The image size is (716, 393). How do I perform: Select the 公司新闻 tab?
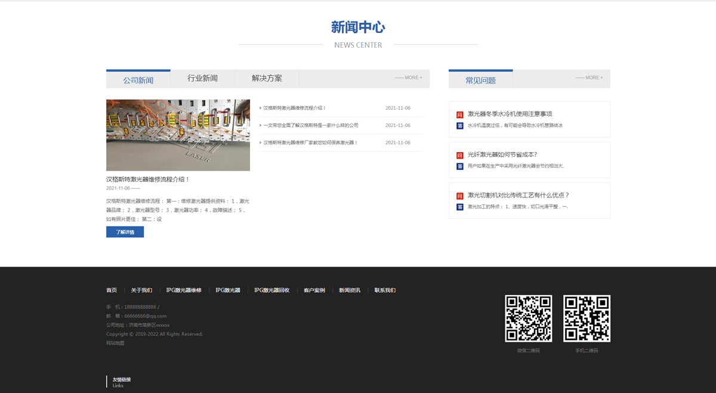click(138, 80)
